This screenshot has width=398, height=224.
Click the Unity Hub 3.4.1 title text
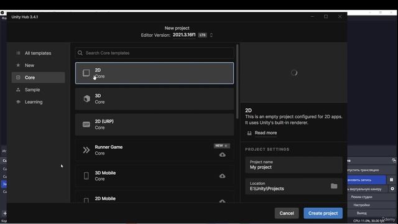tap(25, 17)
